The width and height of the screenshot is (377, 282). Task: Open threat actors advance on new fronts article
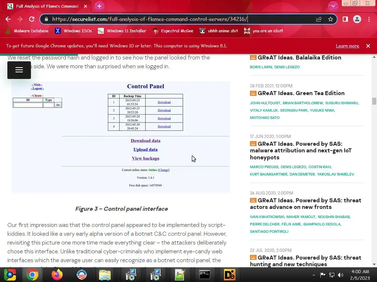click(x=306, y=203)
